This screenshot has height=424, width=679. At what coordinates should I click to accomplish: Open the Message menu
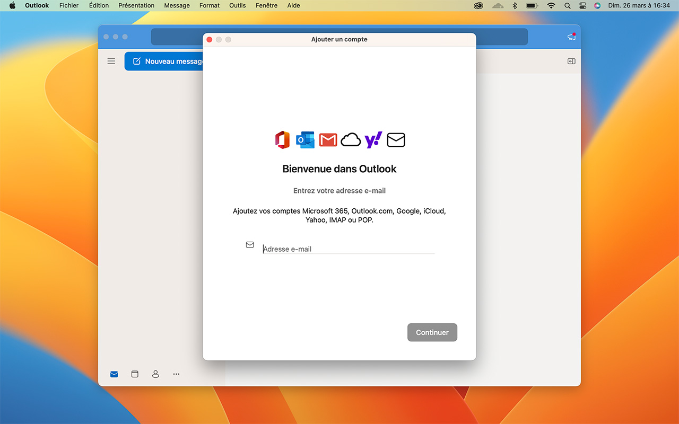pos(177,5)
